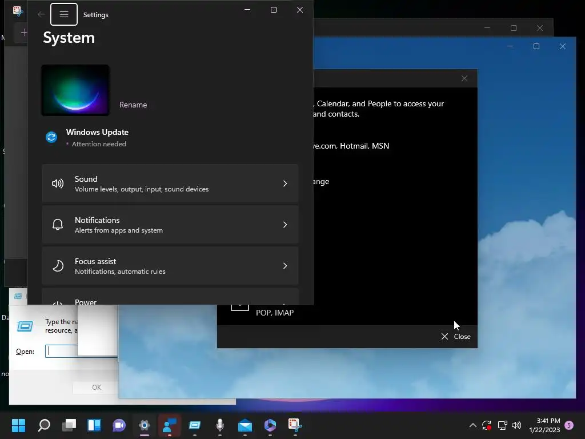Select the POP, IMAP account option
Screen dimensions: 585x439
tap(275, 313)
